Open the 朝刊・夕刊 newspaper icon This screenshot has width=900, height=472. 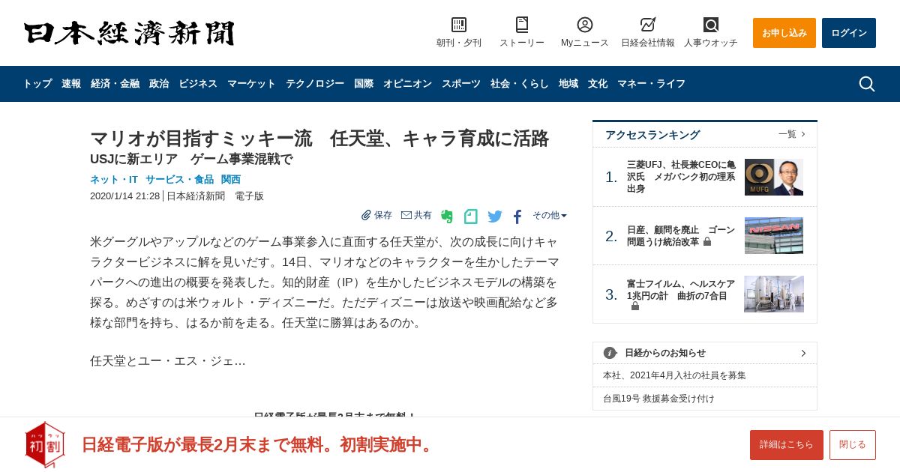(x=459, y=25)
